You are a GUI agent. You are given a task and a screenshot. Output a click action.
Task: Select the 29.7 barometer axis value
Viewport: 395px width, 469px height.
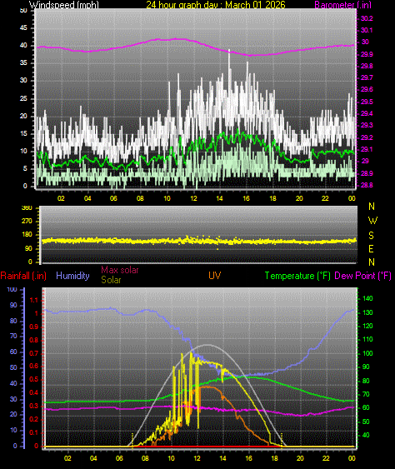pos(367,77)
